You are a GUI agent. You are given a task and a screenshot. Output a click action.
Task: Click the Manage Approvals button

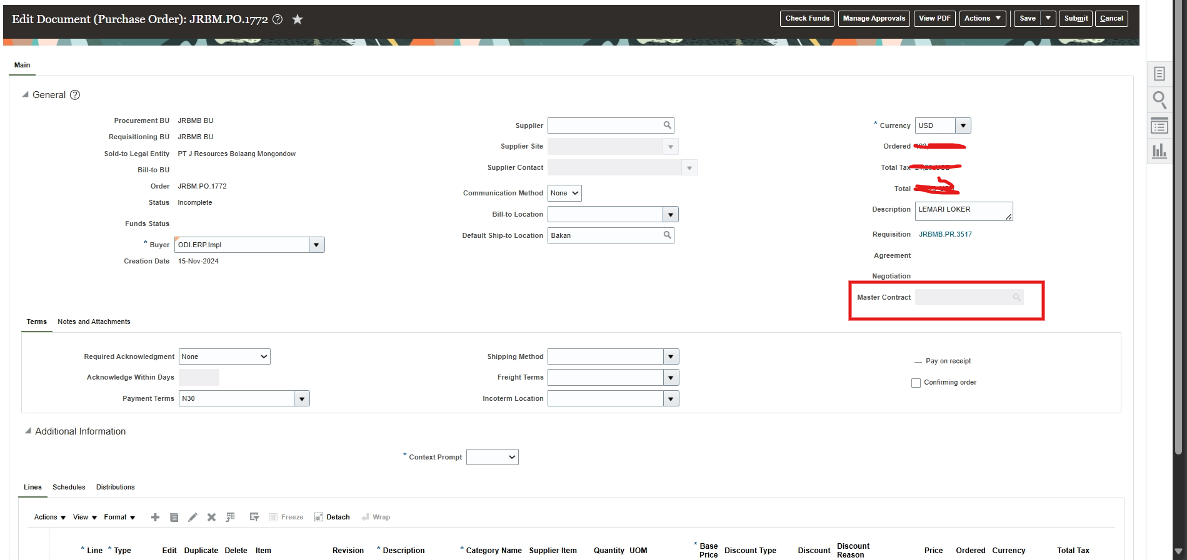coord(874,19)
